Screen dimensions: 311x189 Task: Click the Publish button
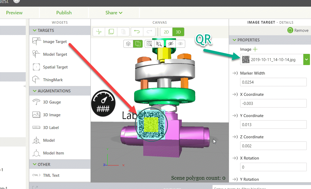[x=64, y=12]
